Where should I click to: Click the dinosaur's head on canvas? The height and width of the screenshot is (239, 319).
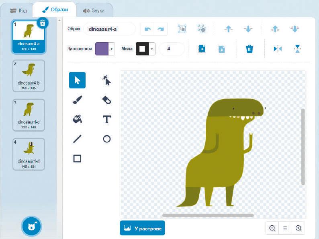(x=236, y=107)
